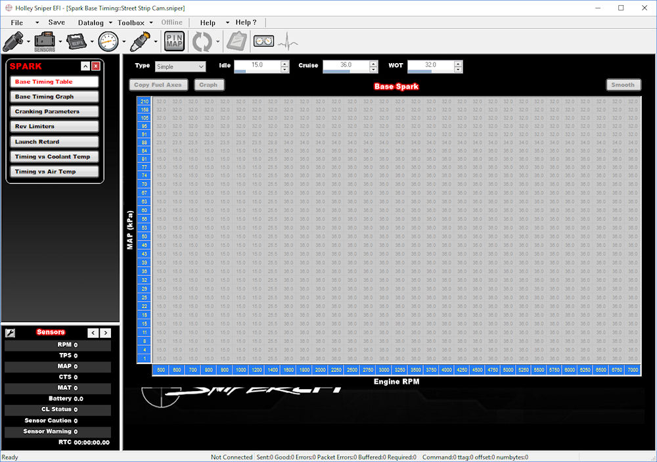Select Base Timing Table
657x462 pixels.
55,81
